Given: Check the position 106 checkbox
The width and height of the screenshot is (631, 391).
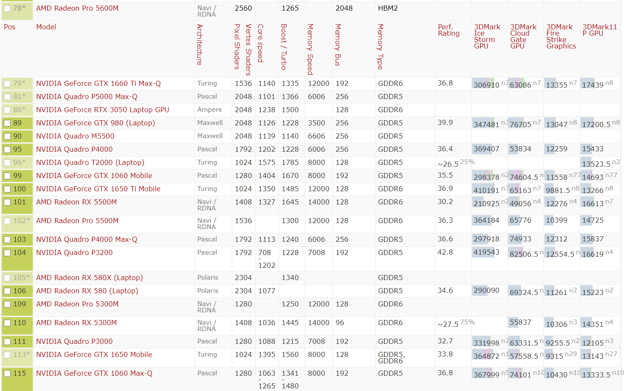Looking at the screenshot, I should 7,291.
